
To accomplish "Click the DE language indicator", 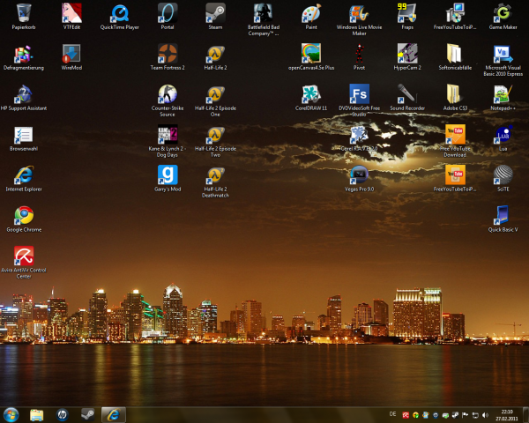I will (x=392, y=414).
